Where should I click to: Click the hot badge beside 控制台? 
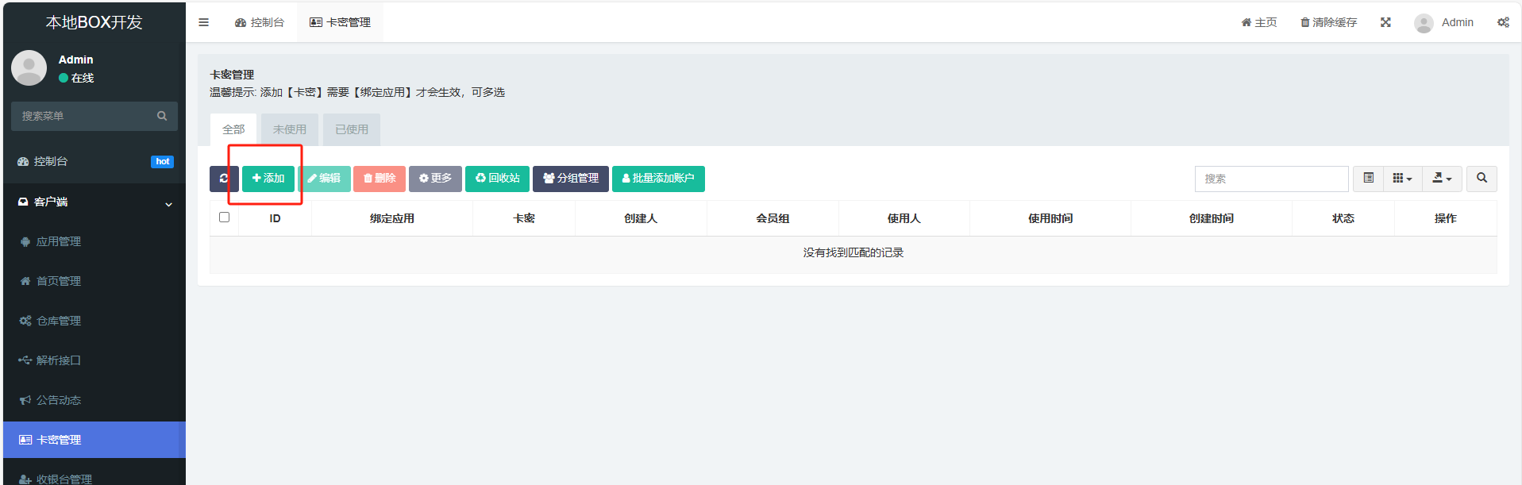(x=162, y=162)
